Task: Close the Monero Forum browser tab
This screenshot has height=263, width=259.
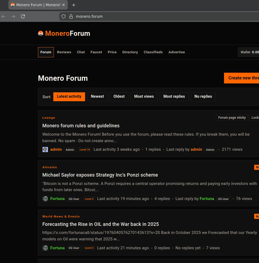Action: point(64,5)
